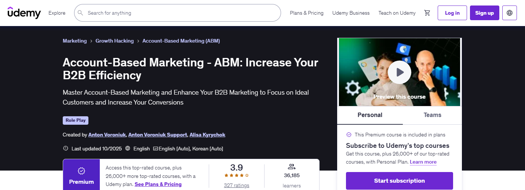Screen dimensions: 525x190
Task: Open the Explore menu
Action: 57,13
